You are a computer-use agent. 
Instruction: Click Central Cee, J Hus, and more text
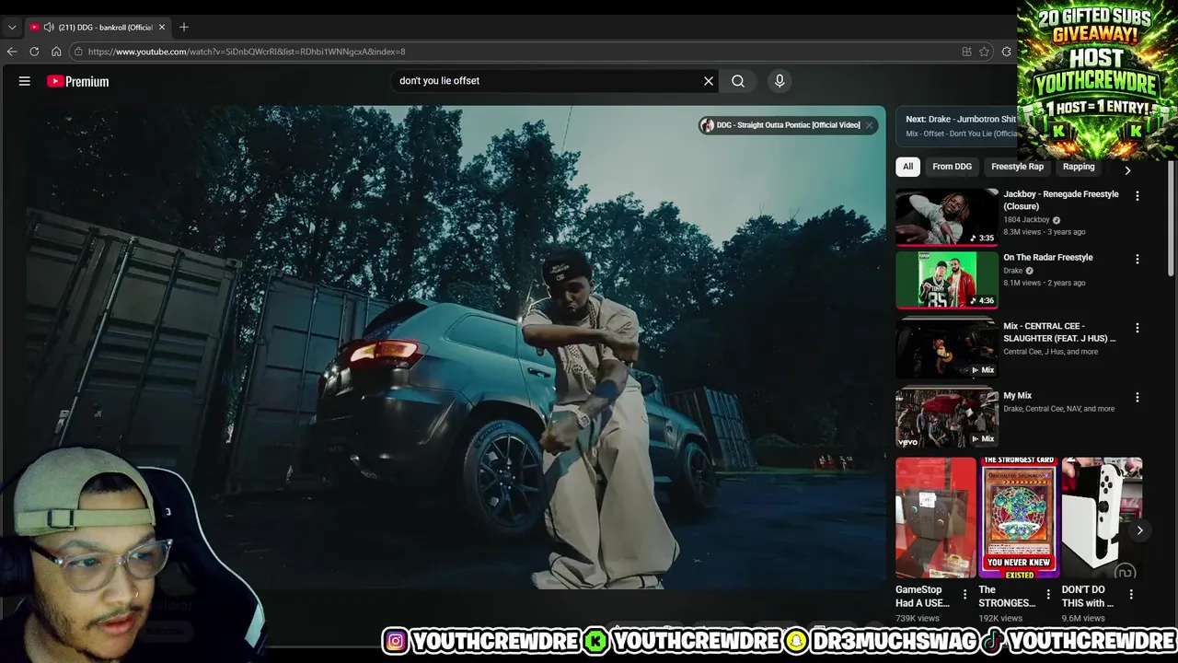click(x=1050, y=352)
